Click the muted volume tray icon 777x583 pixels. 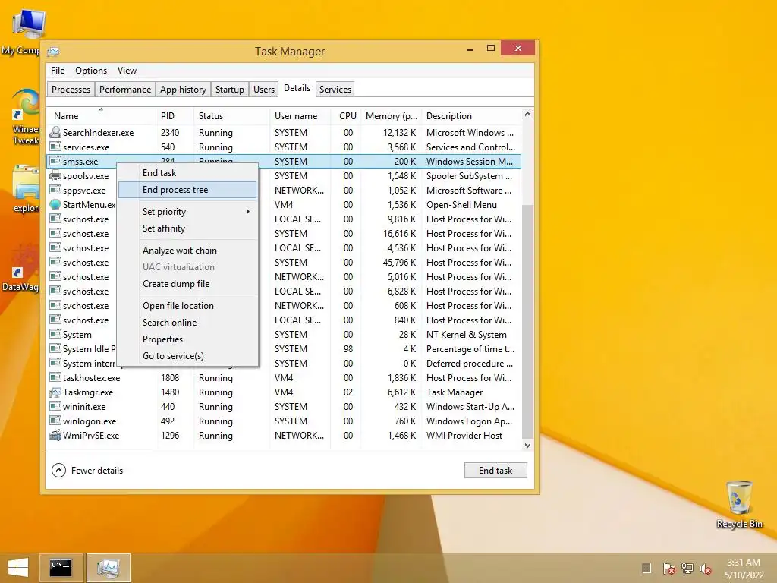point(706,568)
